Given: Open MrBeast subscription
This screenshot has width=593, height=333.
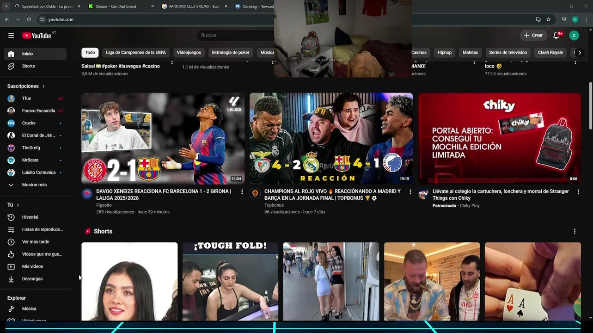Looking at the screenshot, I should 35,160.
